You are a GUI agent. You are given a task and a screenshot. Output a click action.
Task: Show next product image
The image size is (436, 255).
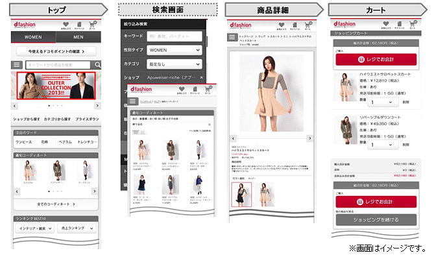[309, 138]
